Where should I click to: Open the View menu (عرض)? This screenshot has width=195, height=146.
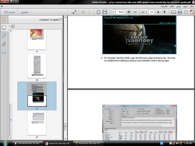pyautogui.click(x=178, y=6)
